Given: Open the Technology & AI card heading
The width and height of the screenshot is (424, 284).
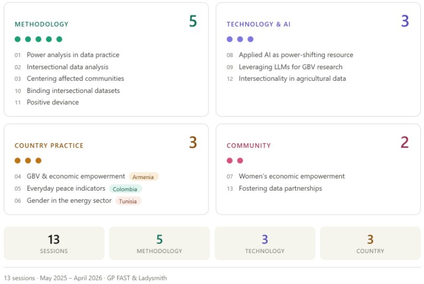Looking at the screenshot, I should (258, 24).
